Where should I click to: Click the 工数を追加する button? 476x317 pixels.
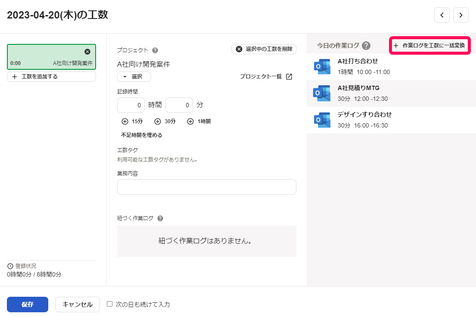51,77
